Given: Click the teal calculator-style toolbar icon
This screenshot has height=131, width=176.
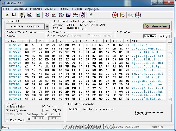Looking at the screenshot, I should tap(38, 15).
